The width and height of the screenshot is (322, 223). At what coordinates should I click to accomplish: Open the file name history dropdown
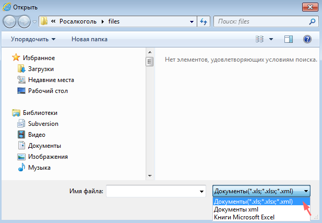point(201,192)
